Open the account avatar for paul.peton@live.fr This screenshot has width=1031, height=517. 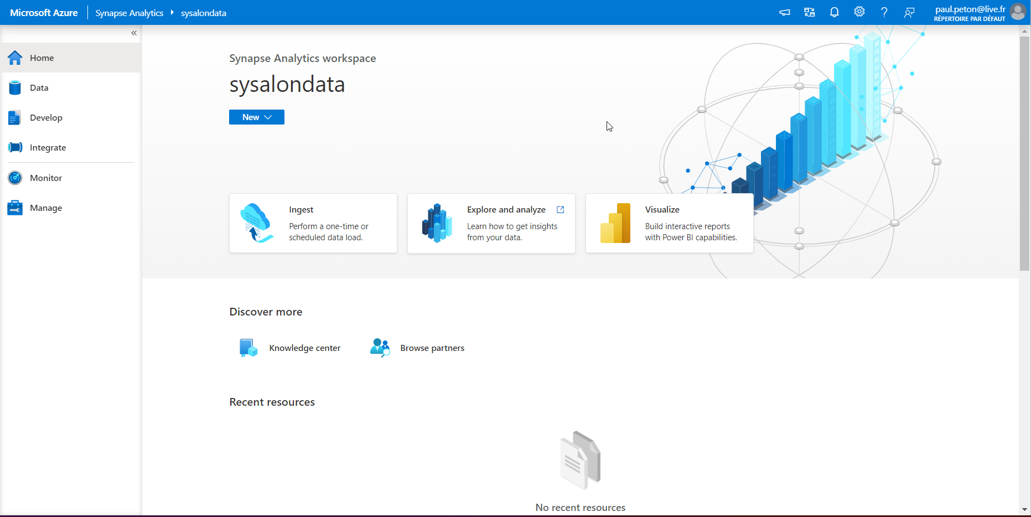(1018, 12)
